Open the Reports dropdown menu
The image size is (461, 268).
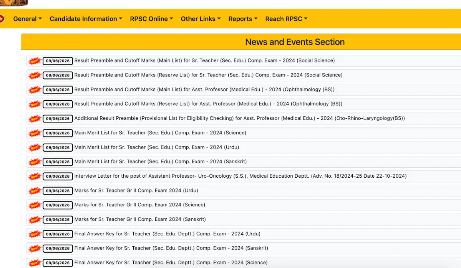(x=243, y=19)
